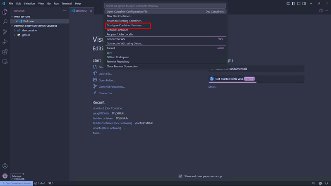Open the File menu
Image resolution: width=331 pixels, height=186 pixels.
click(x=11, y=4)
